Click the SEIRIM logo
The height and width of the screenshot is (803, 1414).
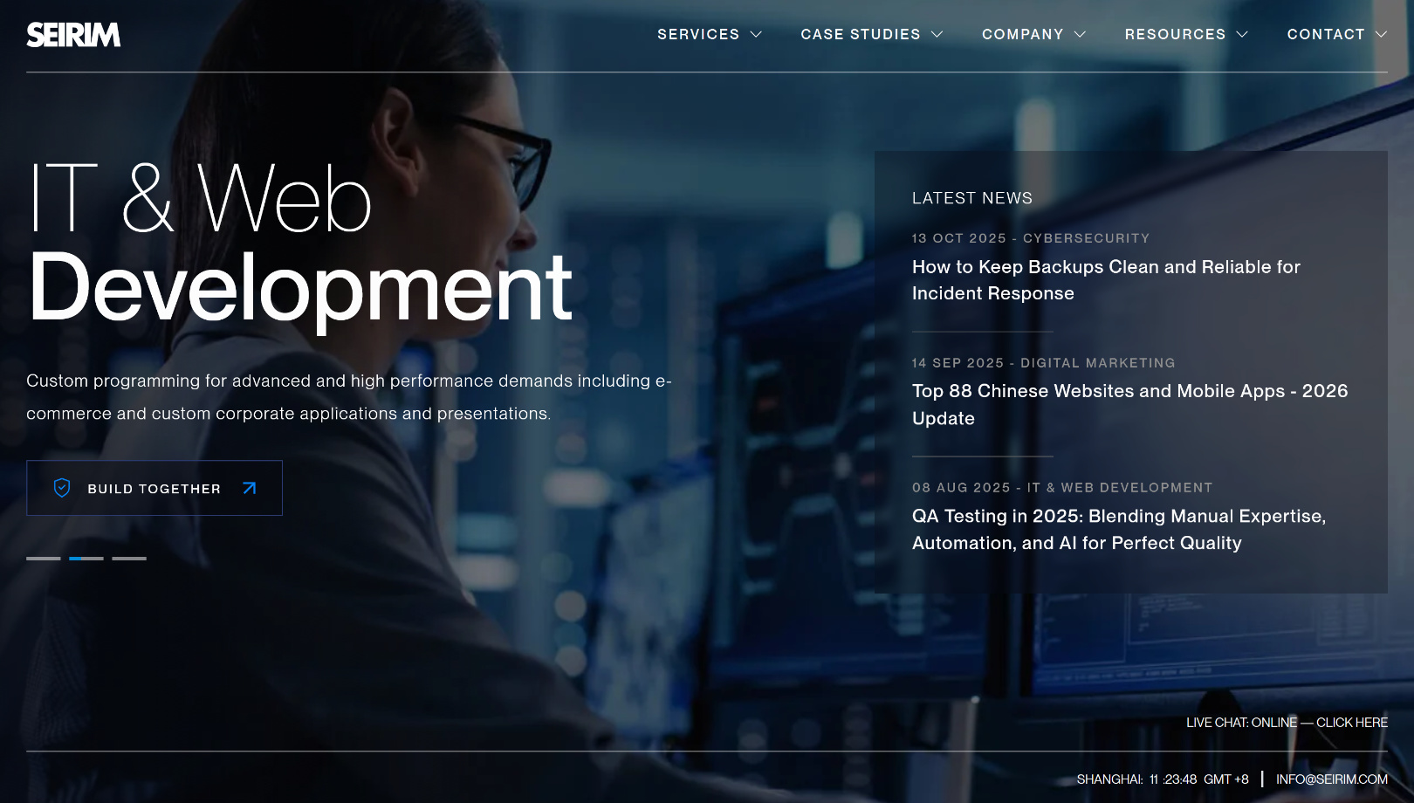pos(73,35)
